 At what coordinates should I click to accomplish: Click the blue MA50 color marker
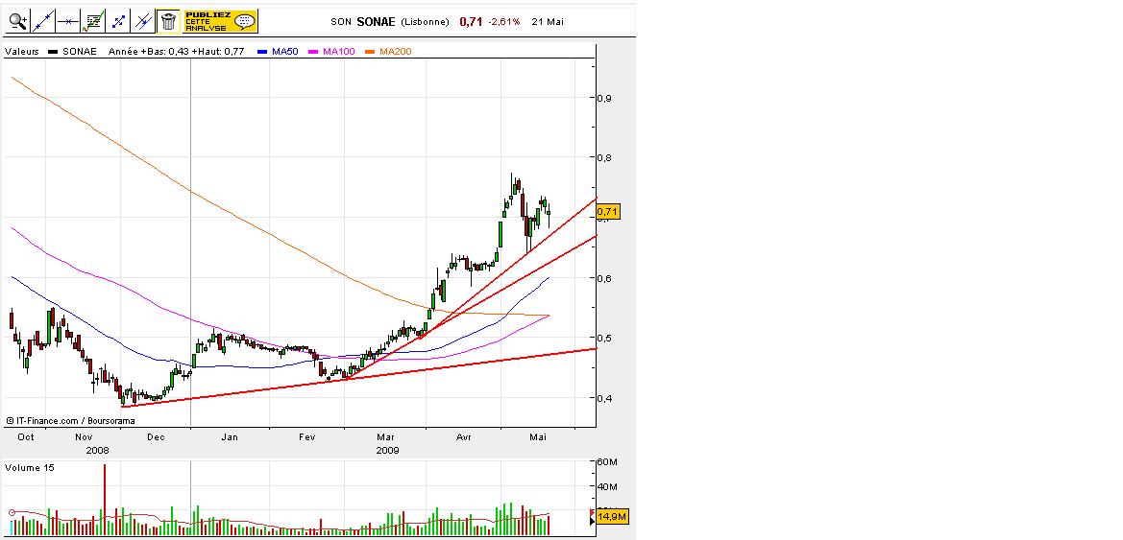262,52
